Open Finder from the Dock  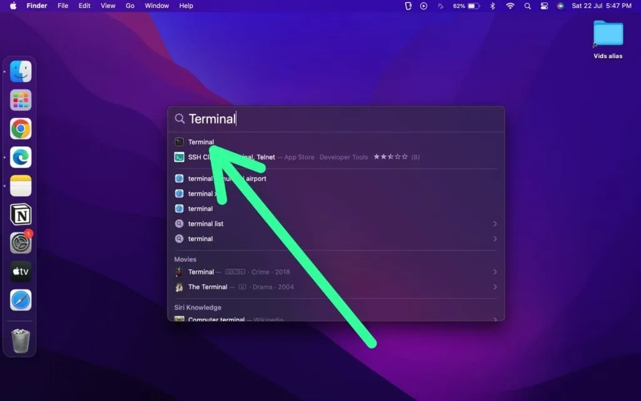pyautogui.click(x=21, y=71)
